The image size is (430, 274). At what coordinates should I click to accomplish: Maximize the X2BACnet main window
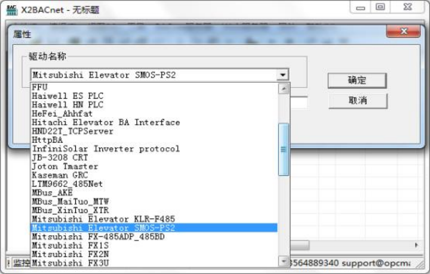(x=380, y=8)
